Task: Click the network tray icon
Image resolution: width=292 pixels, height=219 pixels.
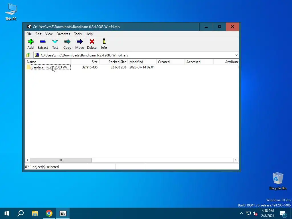Action: point(248,213)
